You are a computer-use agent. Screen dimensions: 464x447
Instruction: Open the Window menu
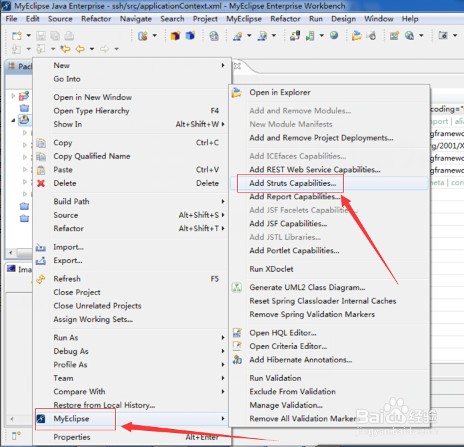379,19
